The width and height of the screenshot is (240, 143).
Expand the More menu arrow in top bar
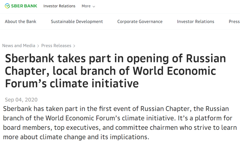pyautogui.click(x=94, y=6)
